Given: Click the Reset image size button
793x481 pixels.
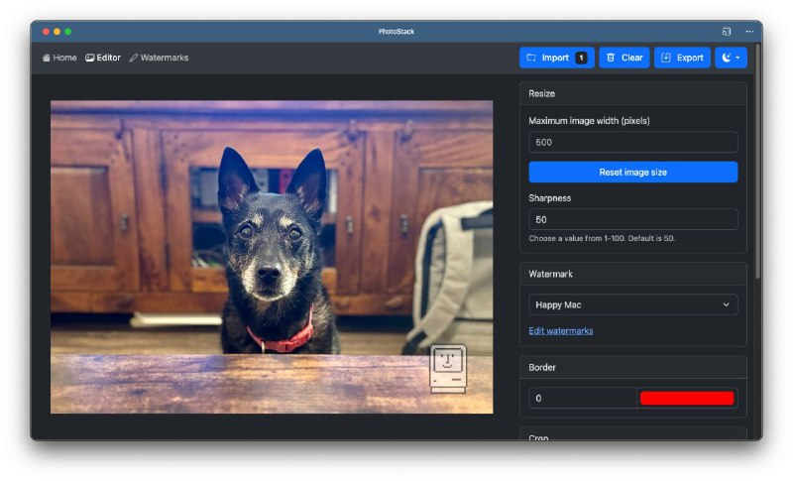Looking at the screenshot, I should pos(632,172).
